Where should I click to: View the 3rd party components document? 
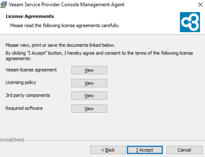click(x=89, y=96)
